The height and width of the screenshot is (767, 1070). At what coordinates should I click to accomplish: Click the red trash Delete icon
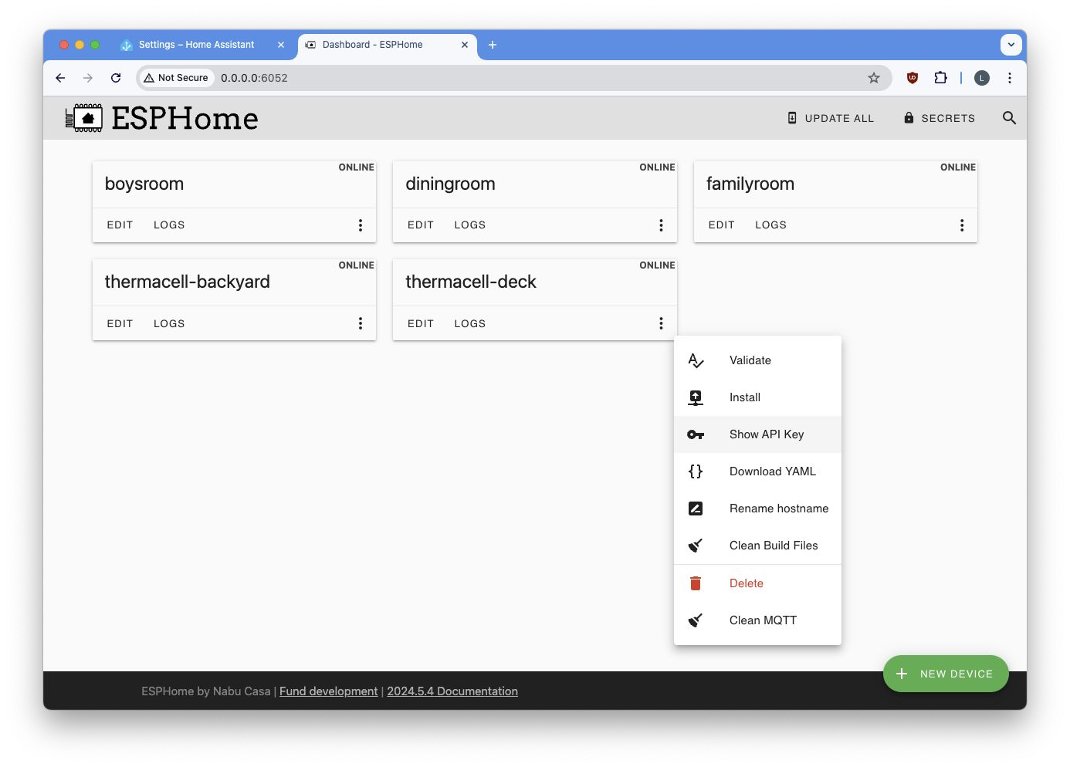(696, 583)
